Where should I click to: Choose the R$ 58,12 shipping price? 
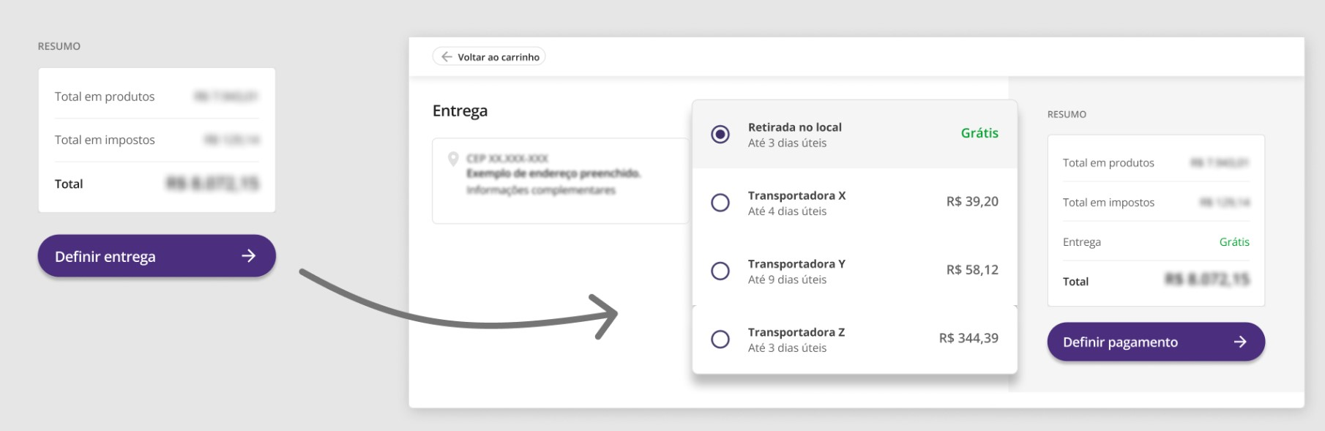pyautogui.click(x=972, y=270)
